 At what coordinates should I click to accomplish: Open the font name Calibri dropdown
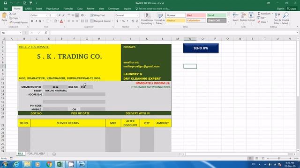pos(46,15)
